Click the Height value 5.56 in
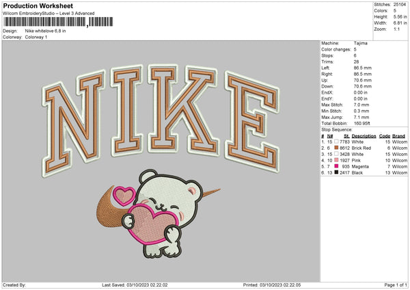 click(x=400, y=16)
